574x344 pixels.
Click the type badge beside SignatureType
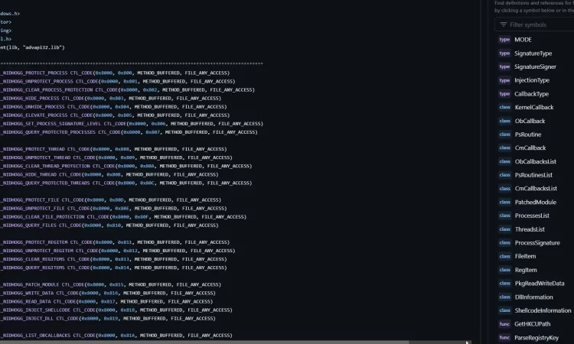click(x=504, y=54)
